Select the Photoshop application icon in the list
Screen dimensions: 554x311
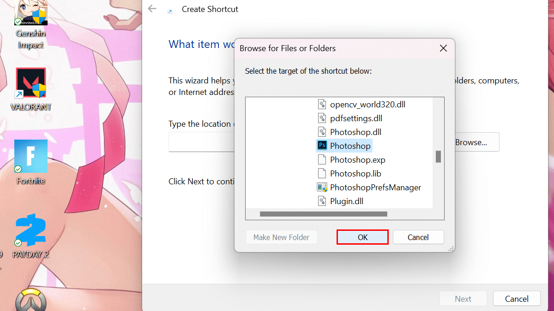322,146
